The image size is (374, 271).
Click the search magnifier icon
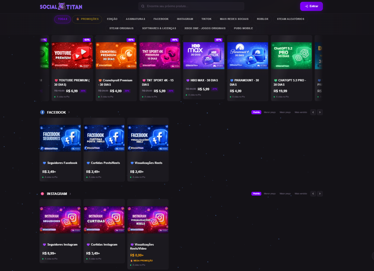point(143,6)
